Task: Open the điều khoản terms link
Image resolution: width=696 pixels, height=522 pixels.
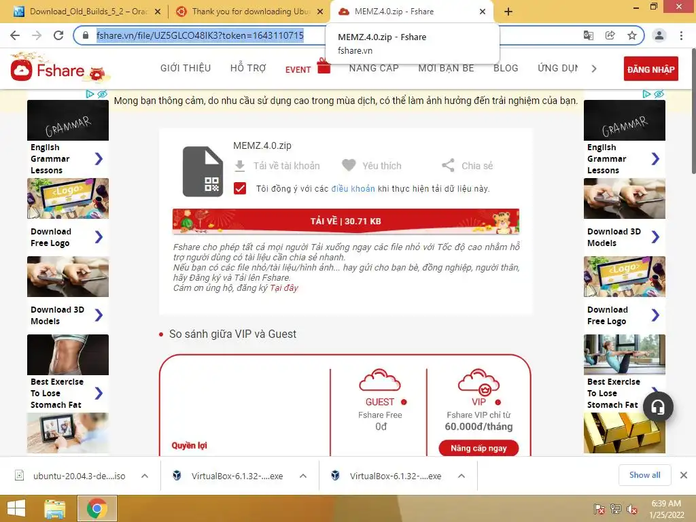Action: tap(353, 189)
